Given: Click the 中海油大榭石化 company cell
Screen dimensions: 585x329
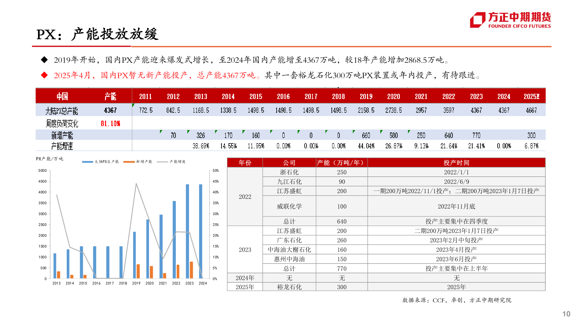Looking at the screenshot, I should pyautogui.click(x=289, y=249).
